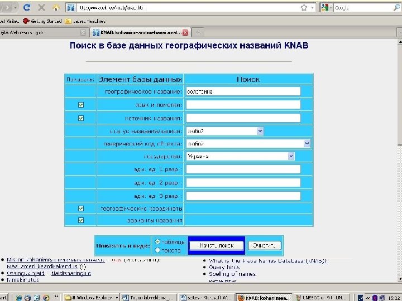Open the Latest Headlines feed bookmark
The width and height of the screenshot is (402, 301).
(x=85, y=21)
